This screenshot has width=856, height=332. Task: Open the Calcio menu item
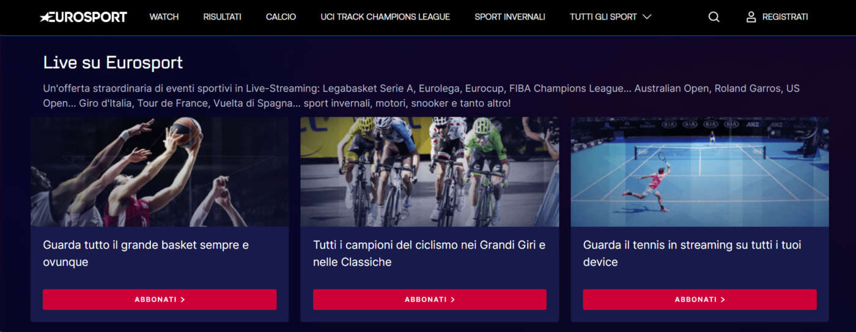281,17
